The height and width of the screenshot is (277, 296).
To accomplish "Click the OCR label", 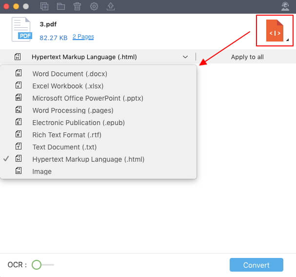I will (x=17, y=264).
